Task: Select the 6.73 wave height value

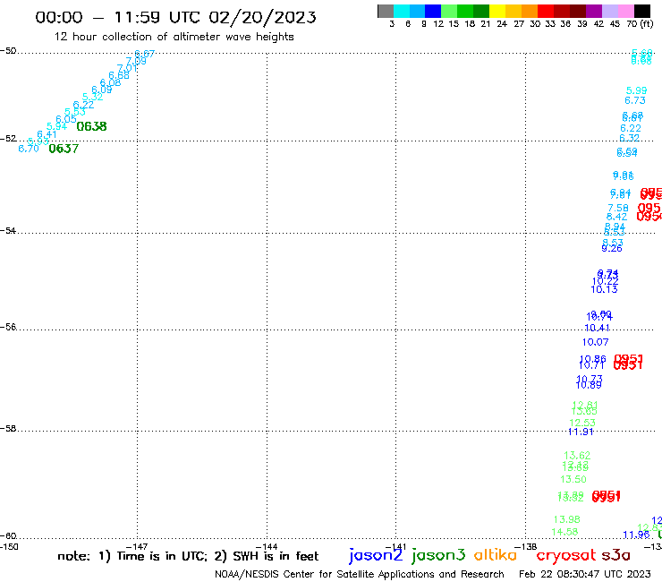Action: pyautogui.click(x=635, y=100)
